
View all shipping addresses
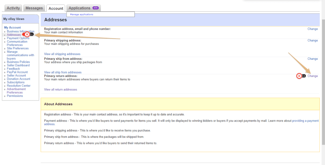(62, 54)
